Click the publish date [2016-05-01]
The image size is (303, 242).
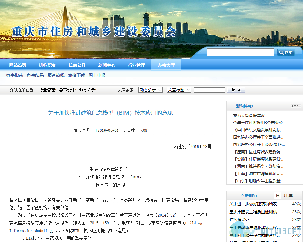point(108,130)
